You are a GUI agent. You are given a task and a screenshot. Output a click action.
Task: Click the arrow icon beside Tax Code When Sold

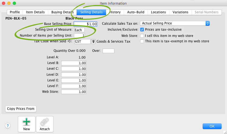tap(70, 42)
